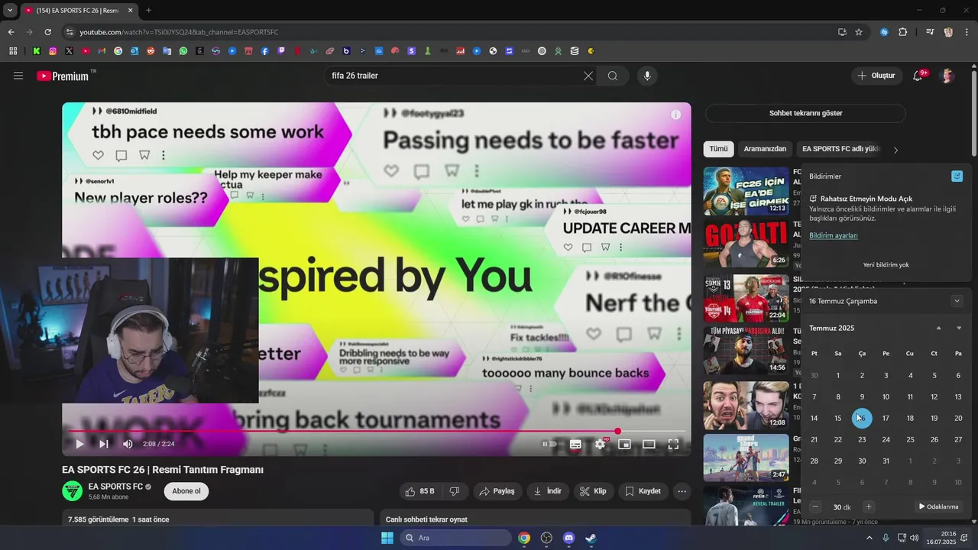Subscribe with Abone ol button
Viewport: 978px width, 550px height.
(186, 491)
